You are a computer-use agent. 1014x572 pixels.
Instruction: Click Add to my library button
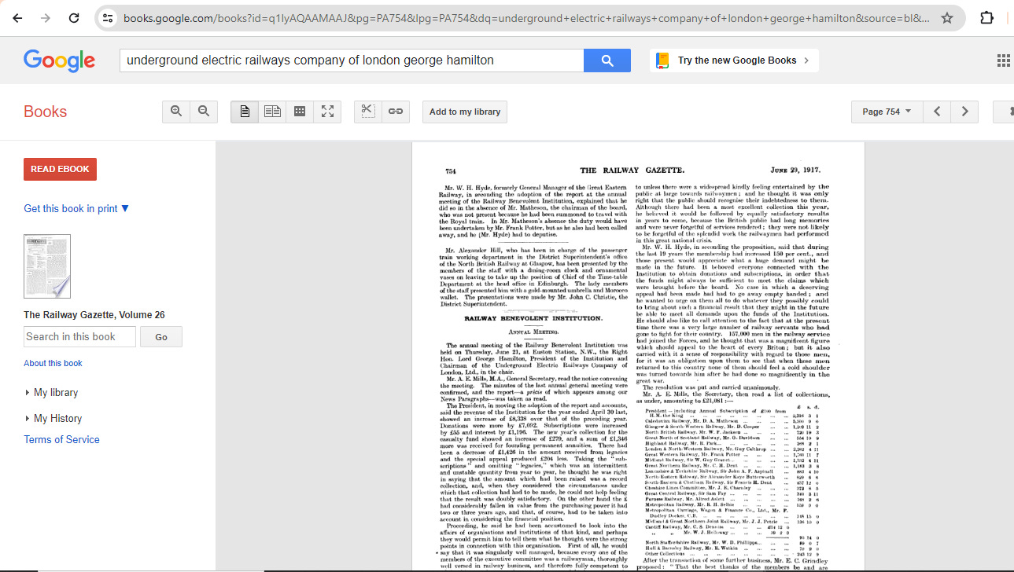click(465, 112)
